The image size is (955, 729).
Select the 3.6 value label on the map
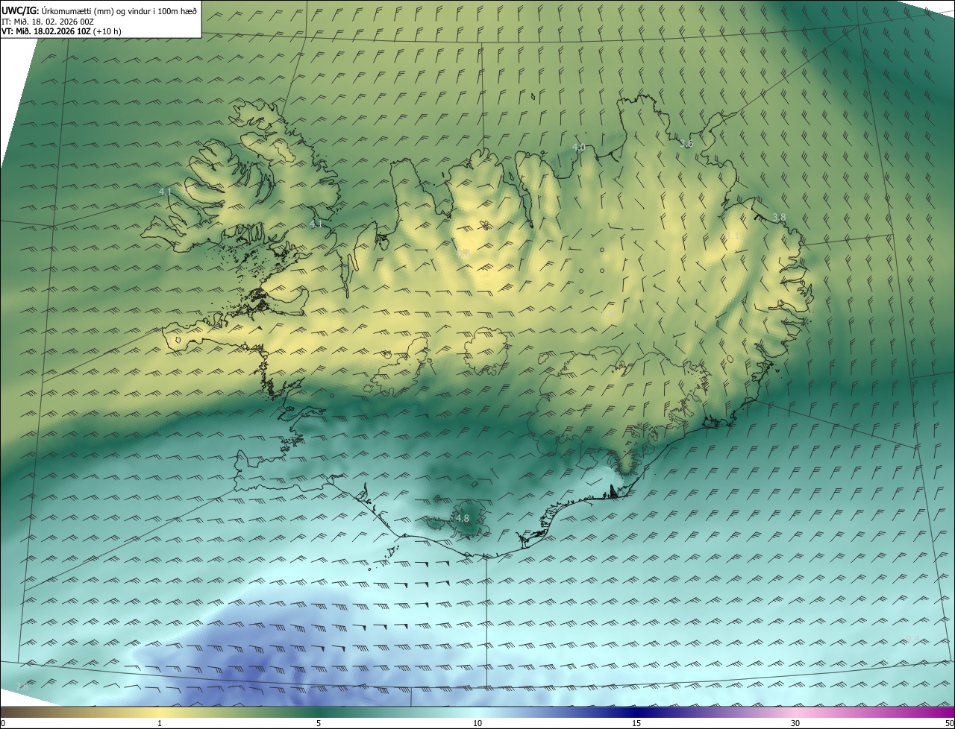(x=686, y=143)
